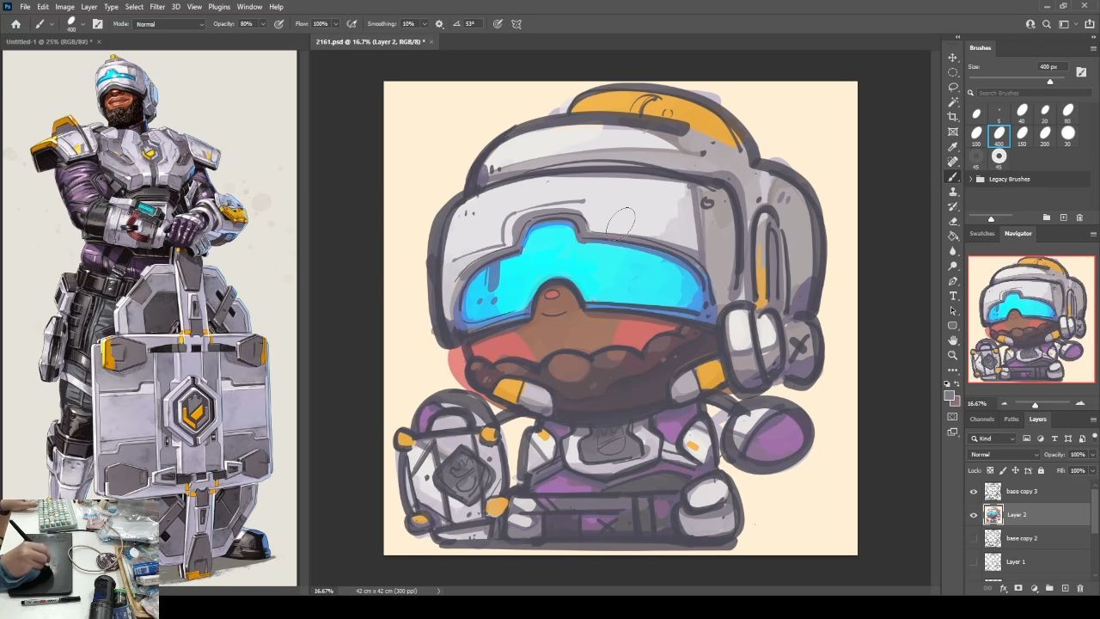Viewport: 1100px width, 619px height.
Task: Toggle pressure for opacity
Action: [279, 24]
